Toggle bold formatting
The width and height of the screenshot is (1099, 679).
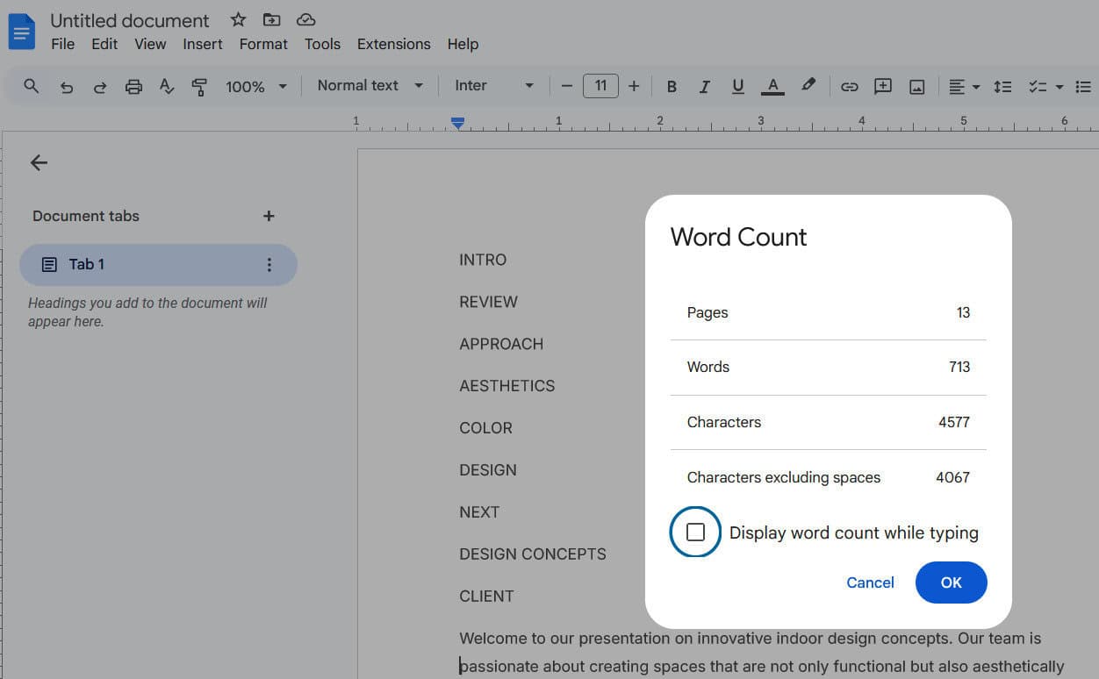pyautogui.click(x=672, y=86)
